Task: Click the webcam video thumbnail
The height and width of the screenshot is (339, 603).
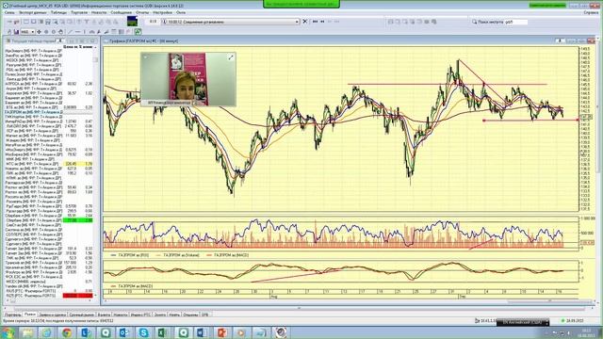Action: click(188, 79)
